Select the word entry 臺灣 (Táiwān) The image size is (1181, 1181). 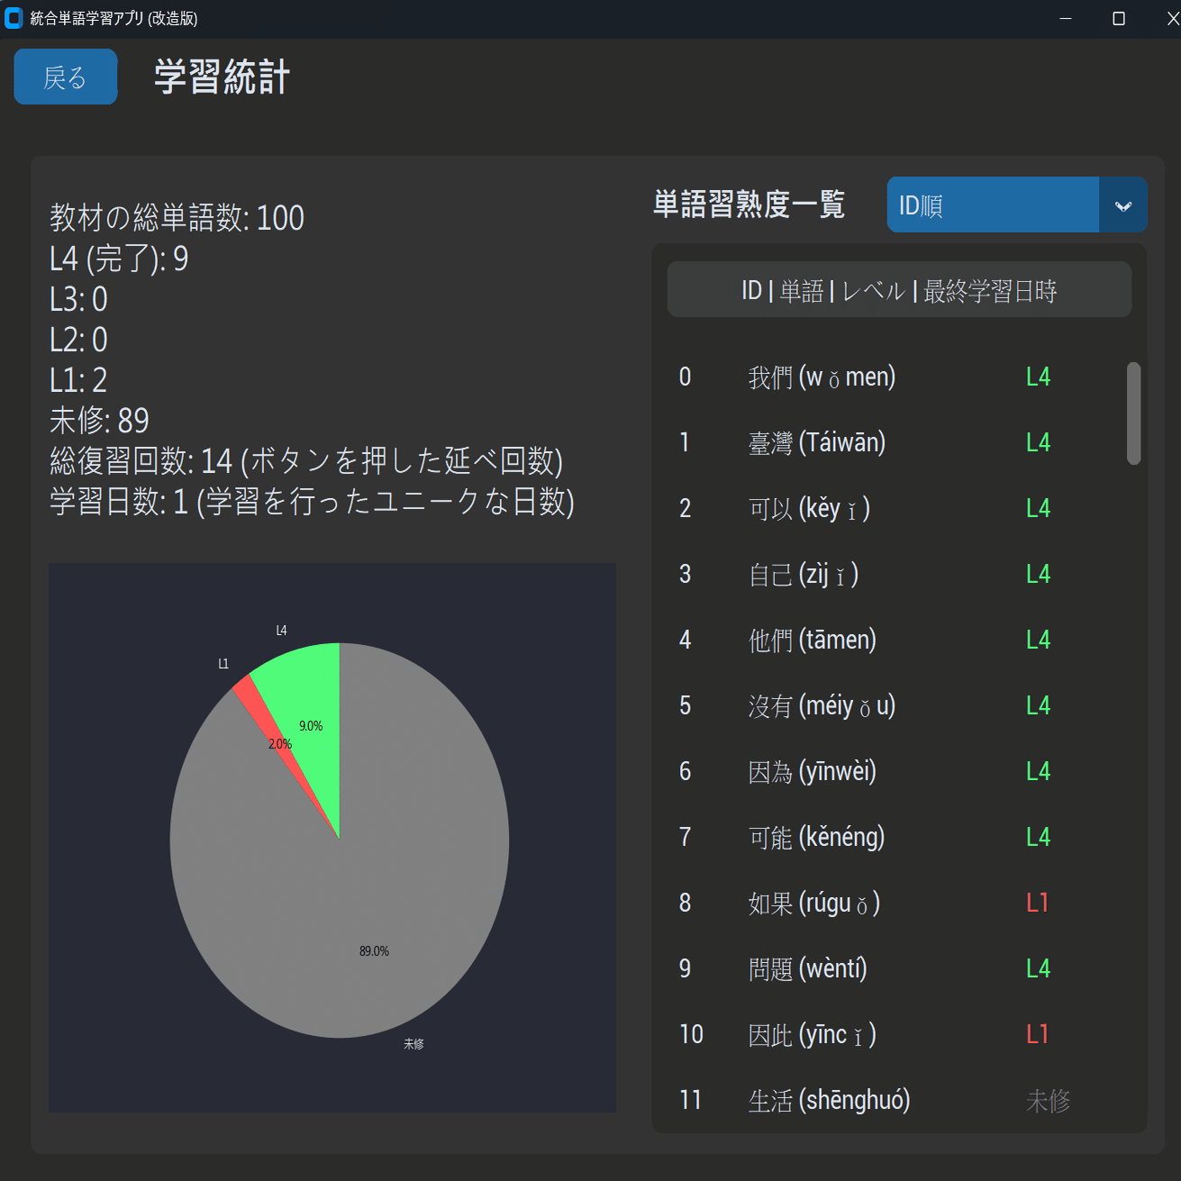pos(816,442)
